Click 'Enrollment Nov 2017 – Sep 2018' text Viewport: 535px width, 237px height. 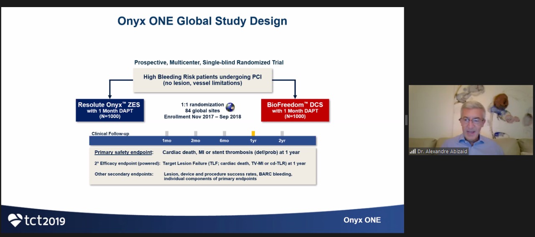[x=203, y=117]
